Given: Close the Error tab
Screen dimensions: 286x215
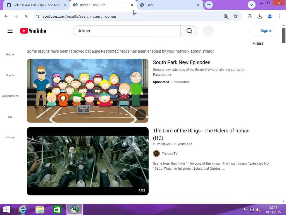Looking at the screenshot, I should point(198,5).
